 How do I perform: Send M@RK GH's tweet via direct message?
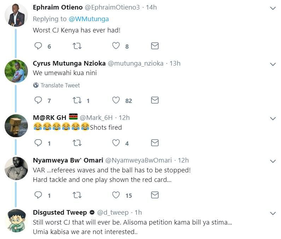tap(155, 143)
